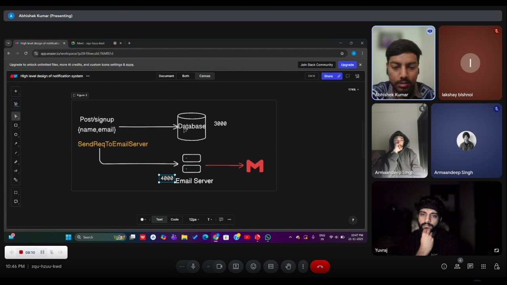Open the AI diagram generator tool
The image size is (507, 285).
pyautogui.click(x=16, y=104)
